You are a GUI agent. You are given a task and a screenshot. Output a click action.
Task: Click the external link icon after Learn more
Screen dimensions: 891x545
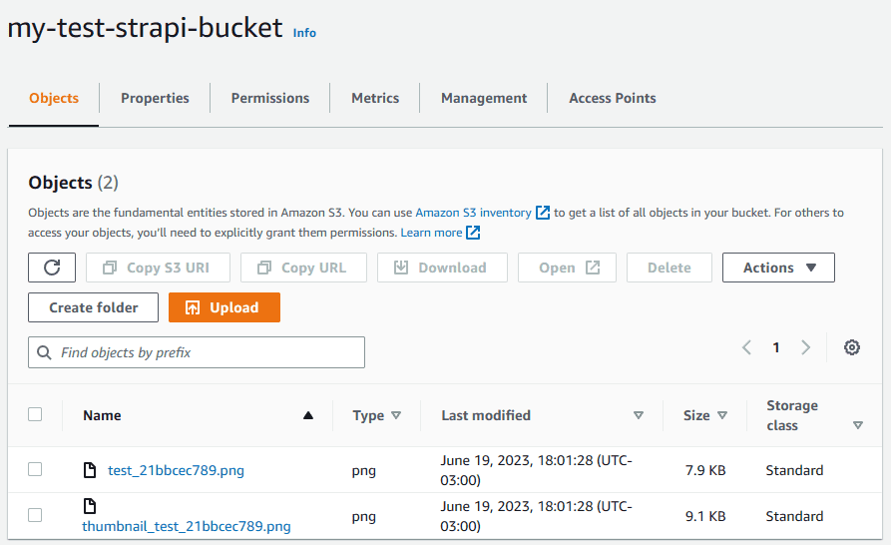[473, 233]
